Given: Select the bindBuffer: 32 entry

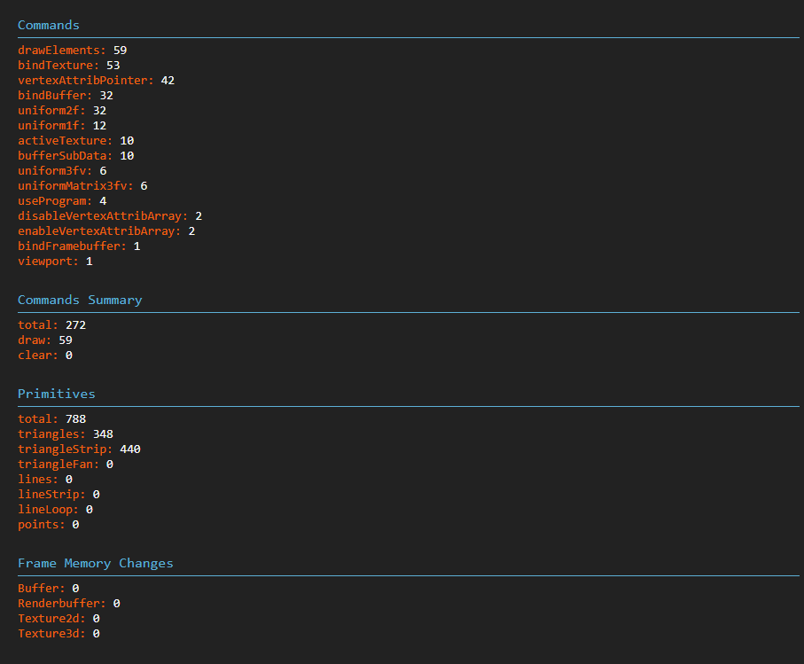Looking at the screenshot, I should pyautogui.click(x=66, y=96).
